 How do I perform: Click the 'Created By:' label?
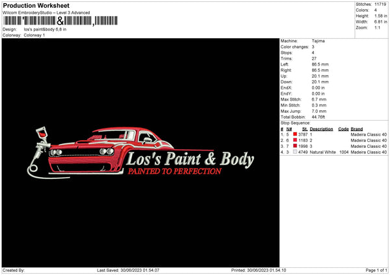[14, 270]
